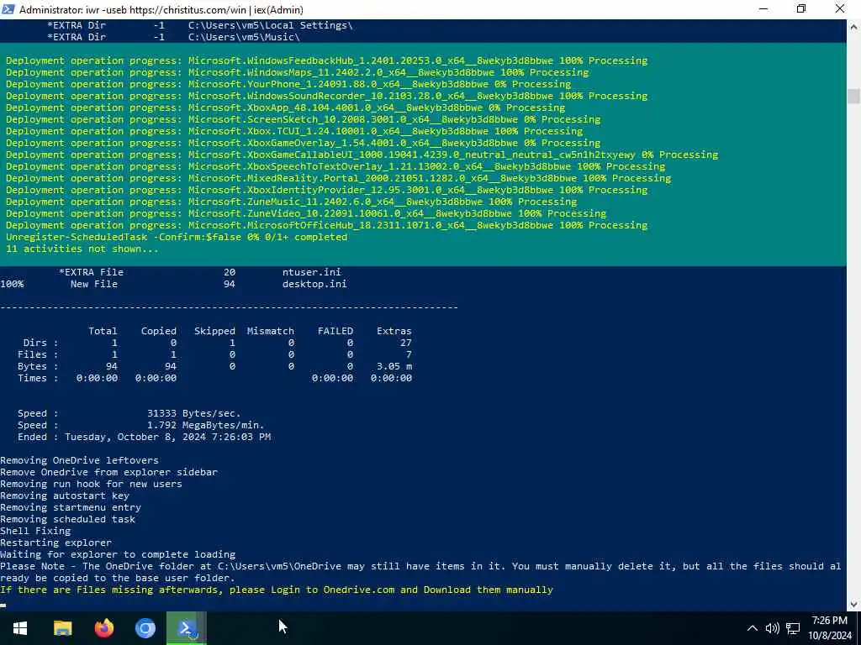
Task: Click '1.792 MegaBytes/min.' speed value
Action: [x=205, y=425]
